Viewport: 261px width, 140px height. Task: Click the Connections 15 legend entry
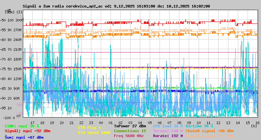click(130, 131)
